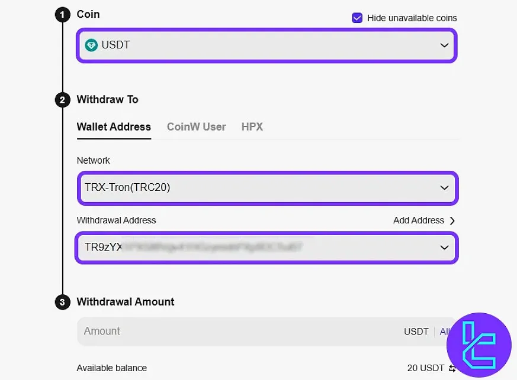This screenshot has height=380, width=517.
Task: Switch to the Wallet Address tab
Action: pyautogui.click(x=114, y=126)
